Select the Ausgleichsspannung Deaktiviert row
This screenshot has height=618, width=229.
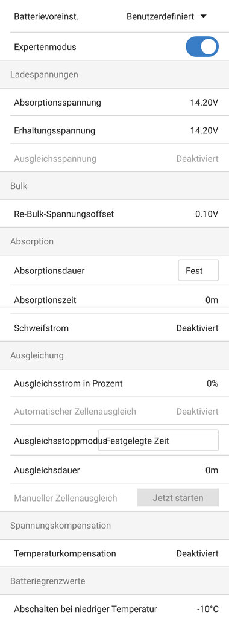click(x=114, y=159)
